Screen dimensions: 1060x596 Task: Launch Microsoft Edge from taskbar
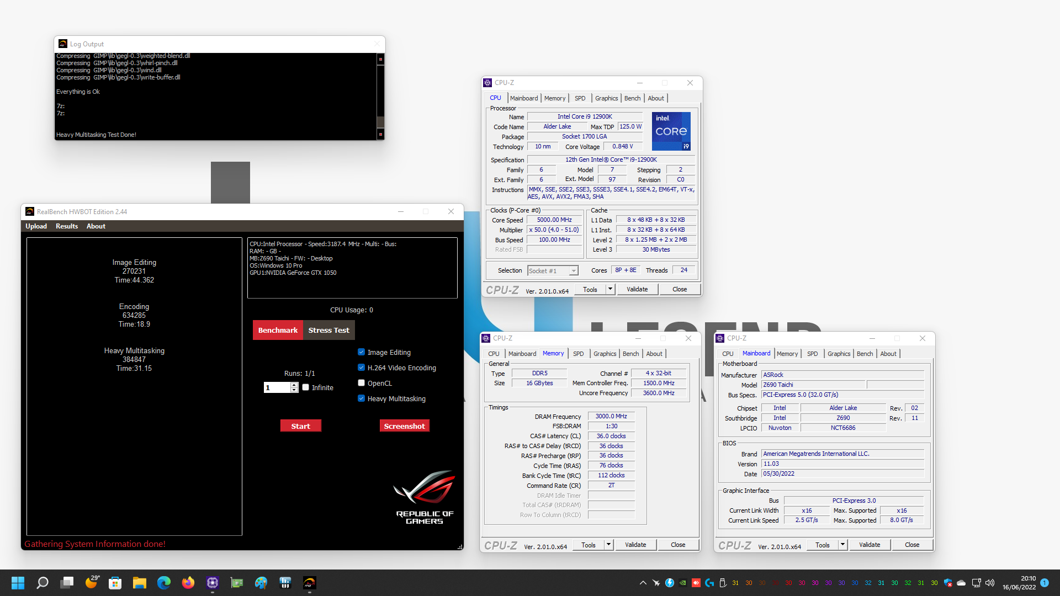(164, 583)
